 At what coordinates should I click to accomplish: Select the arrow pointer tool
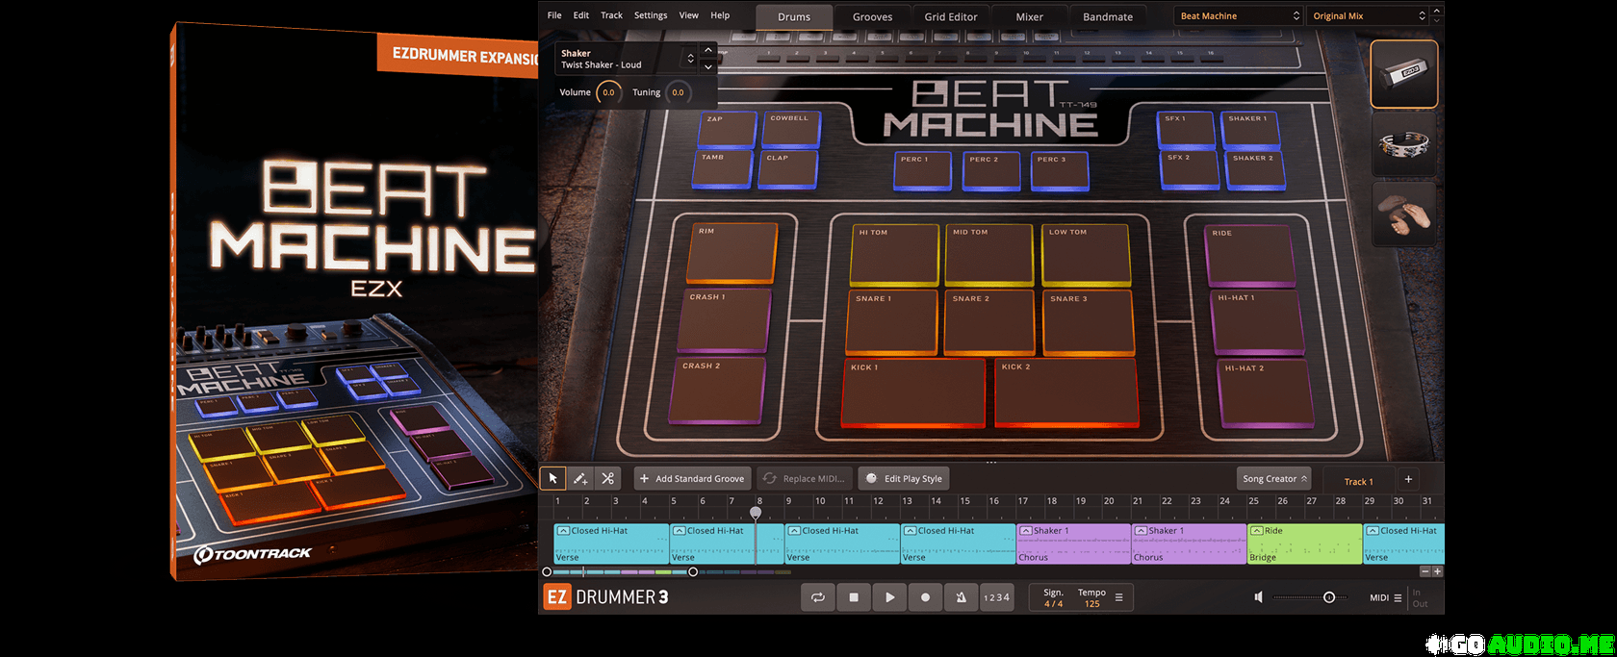(x=552, y=478)
